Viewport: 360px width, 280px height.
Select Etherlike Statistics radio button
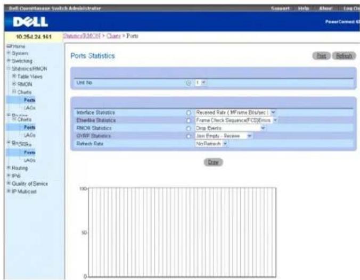point(189,120)
